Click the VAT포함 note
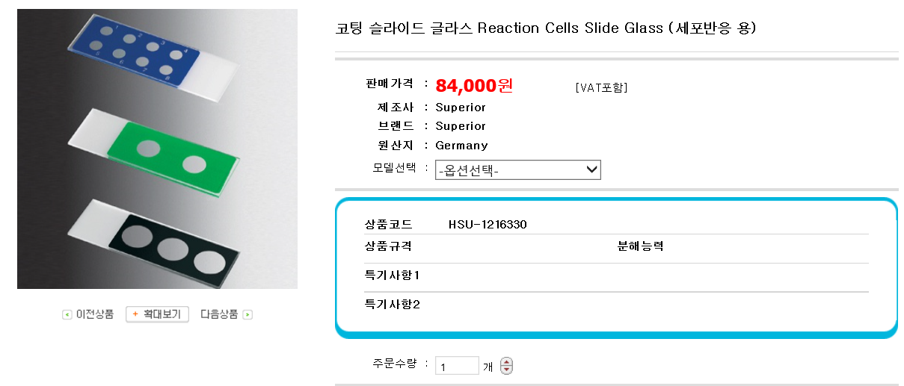Screen dimensions: 904x386 click(x=602, y=87)
